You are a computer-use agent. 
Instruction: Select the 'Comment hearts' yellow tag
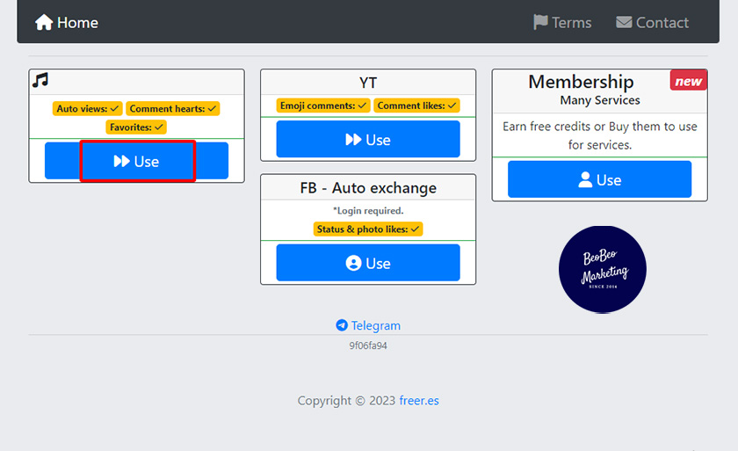(172, 109)
